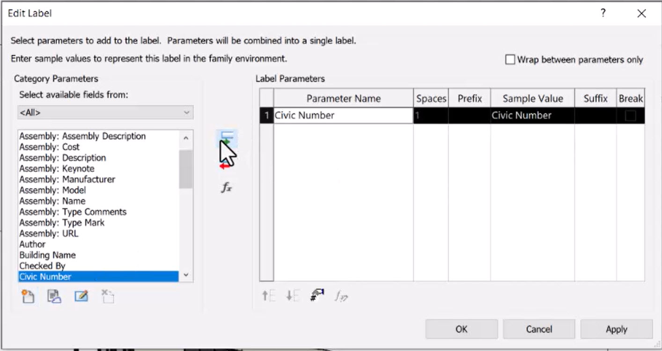Click the Sample Value cell Civic Number
This screenshot has width=662, height=351.
(x=532, y=116)
